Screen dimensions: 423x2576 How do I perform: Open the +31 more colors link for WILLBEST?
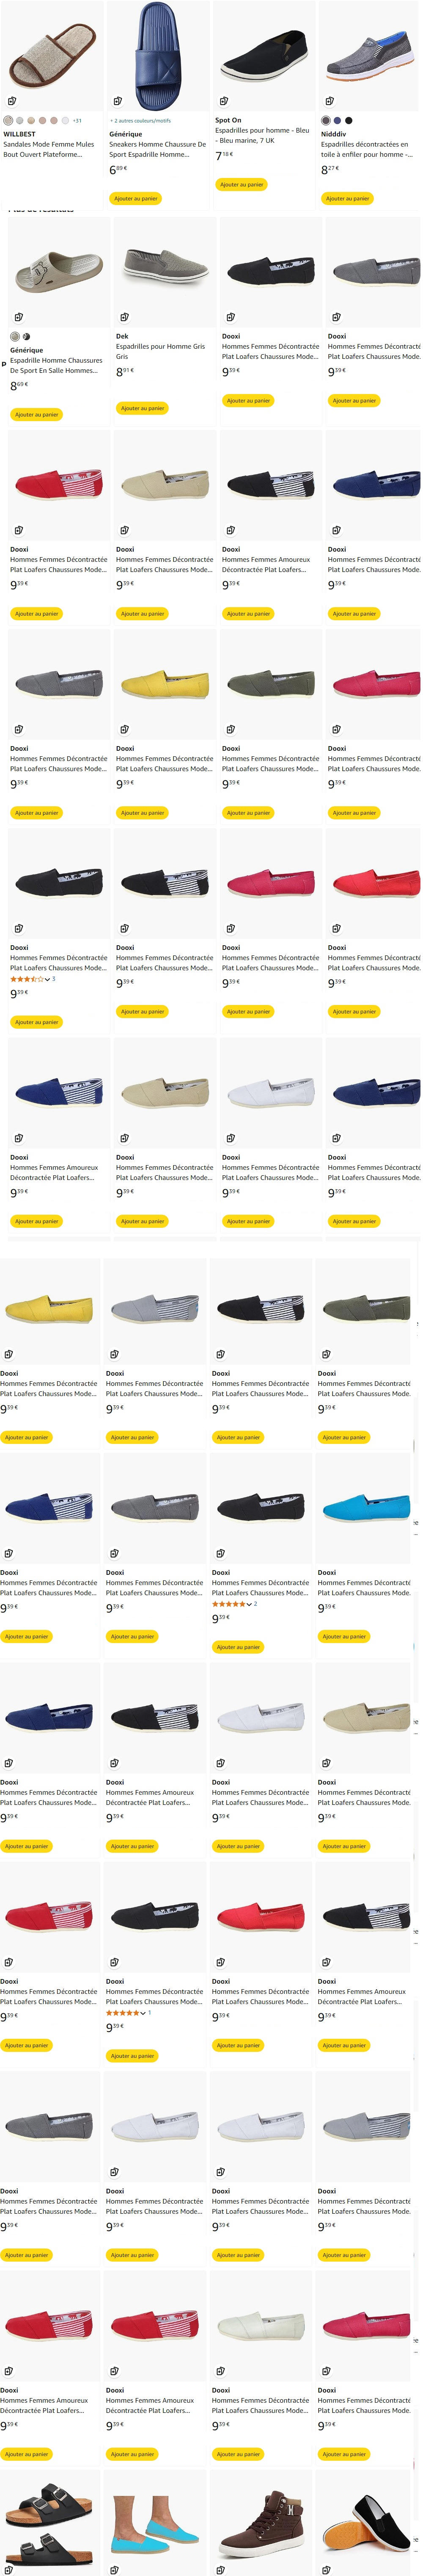click(77, 120)
